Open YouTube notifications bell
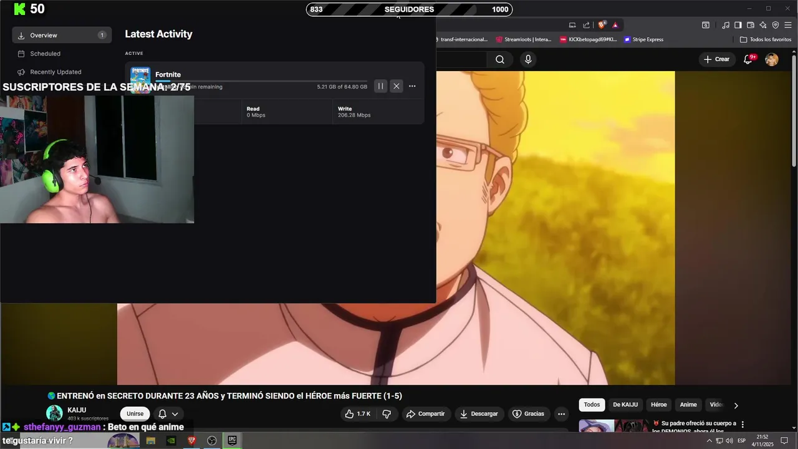This screenshot has width=798, height=449. [x=748, y=59]
